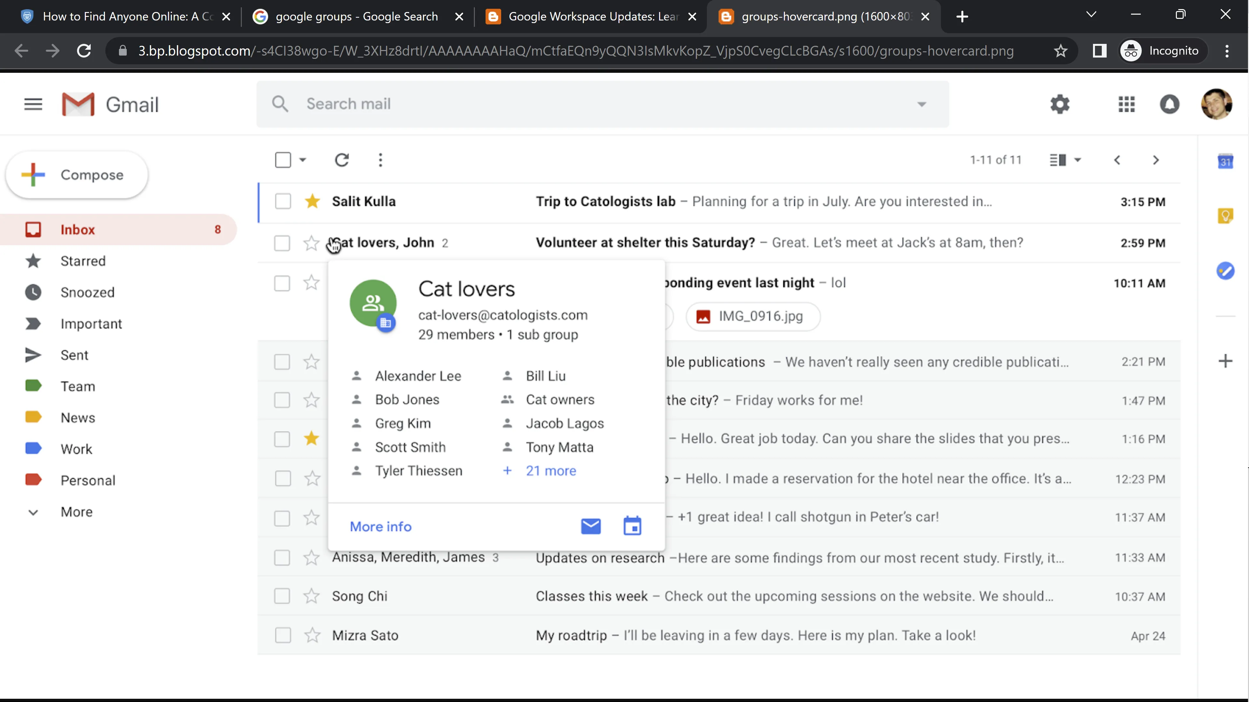Open Gmail settings gear
The height and width of the screenshot is (702, 1249).
pyautogui.click(x=1060, y=104)
